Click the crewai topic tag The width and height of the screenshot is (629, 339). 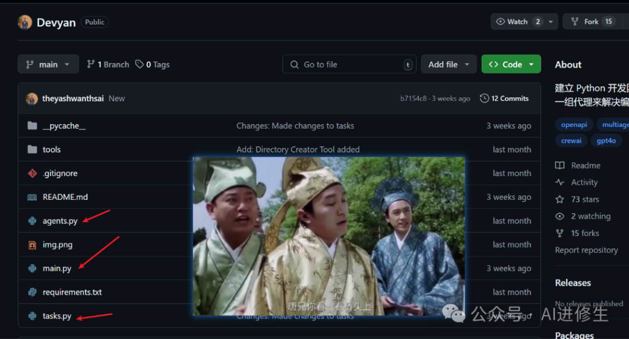(571, 140)
